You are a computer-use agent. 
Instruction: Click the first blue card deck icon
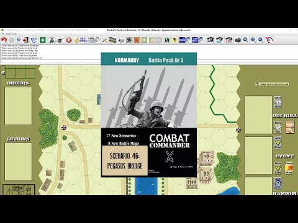point(184,40)
